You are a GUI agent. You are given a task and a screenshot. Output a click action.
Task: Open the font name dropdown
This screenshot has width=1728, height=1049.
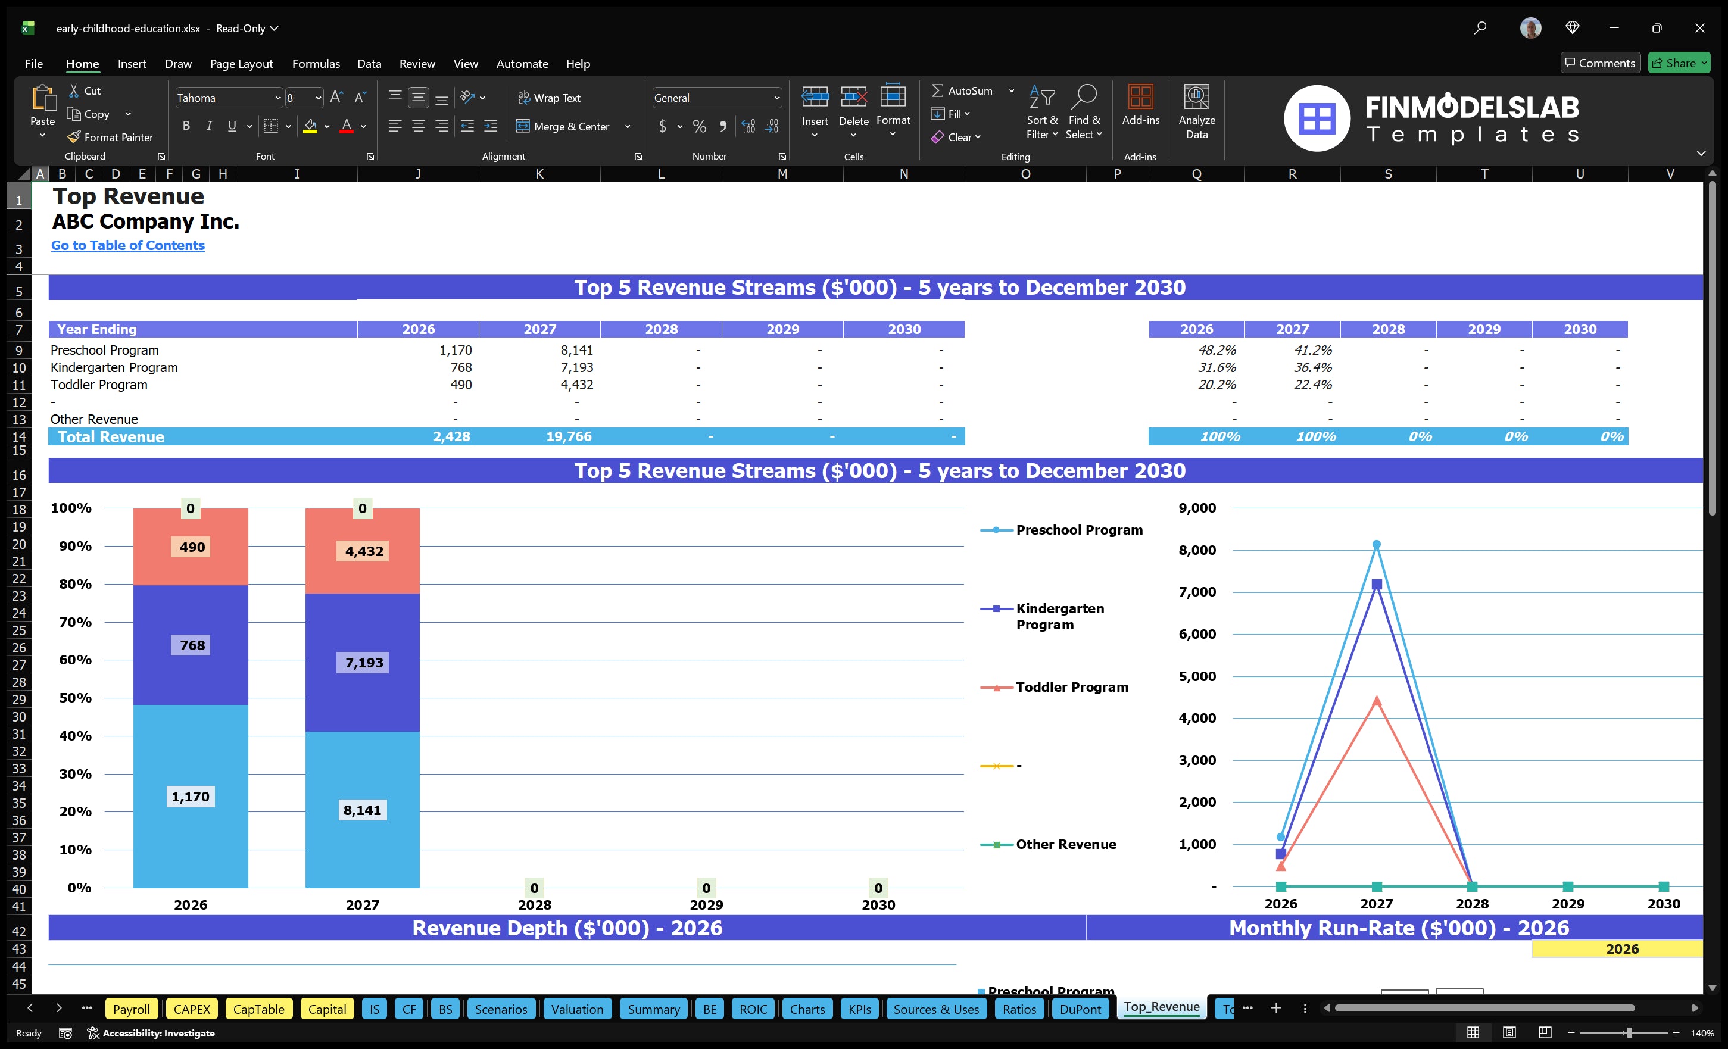(277, 98)
